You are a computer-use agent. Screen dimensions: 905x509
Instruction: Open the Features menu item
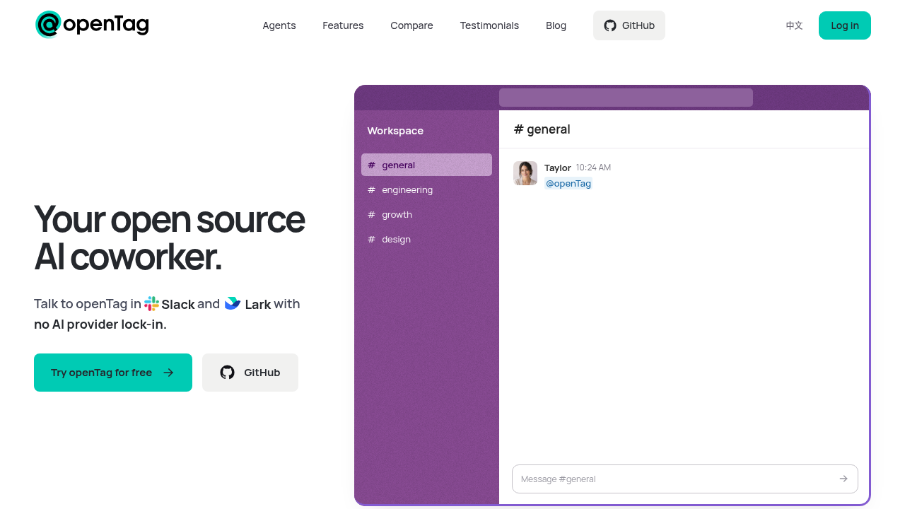[343, 25]
